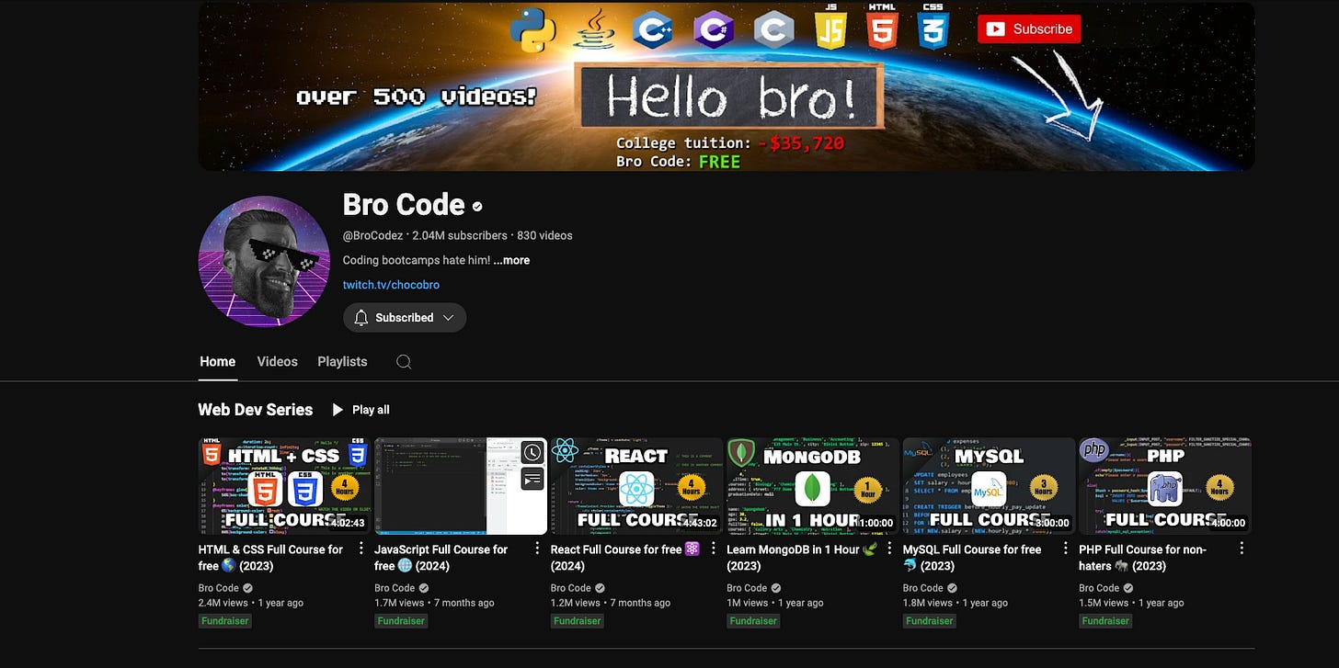This screenshot has height=668, width=1339.
Task: Click Fundraiser badge under JavaScript video
Action: pos(401,620)
